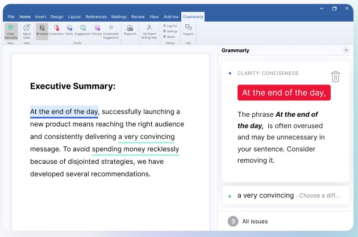Screen dimensions: 358x237
Task: Click the Close Grammarly ribbon icon
Action: point(11,31)
